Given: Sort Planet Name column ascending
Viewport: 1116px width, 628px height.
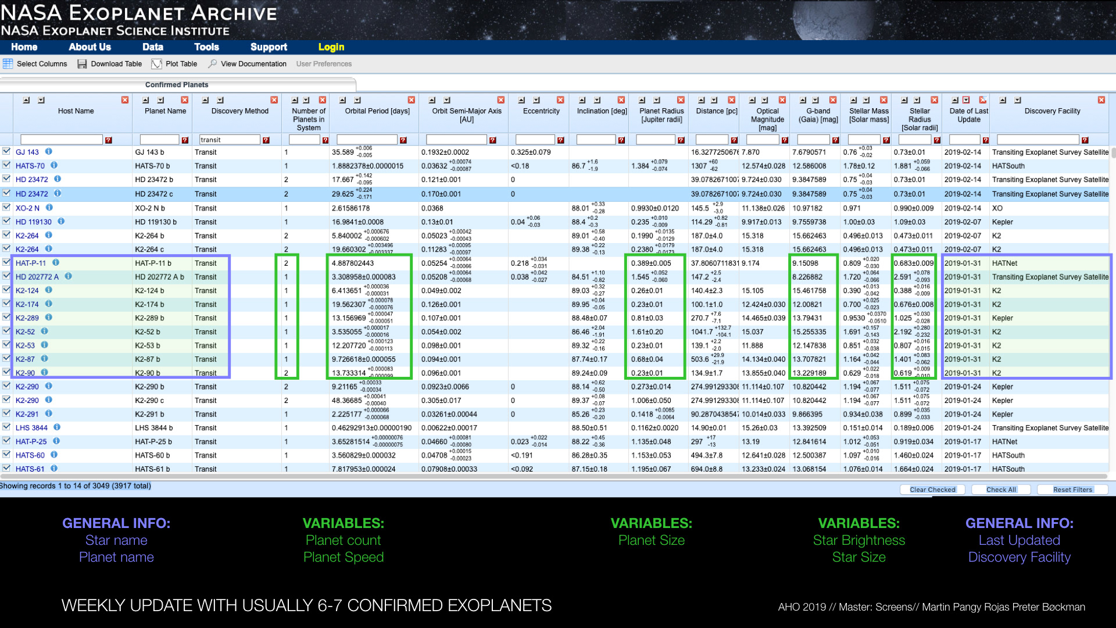Looking at the screenshot, I should tap(146, 100).
